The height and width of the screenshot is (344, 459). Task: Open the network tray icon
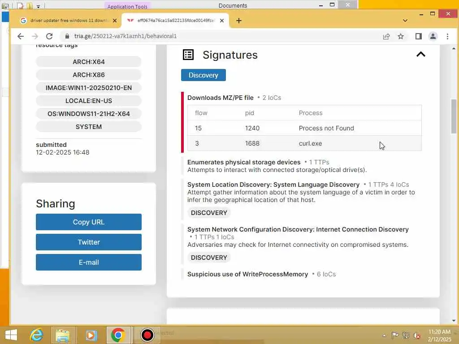point(406,335)
